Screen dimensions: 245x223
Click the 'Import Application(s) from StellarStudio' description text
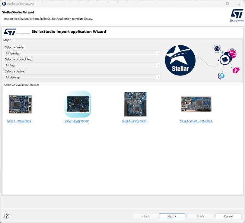[48, 19]
